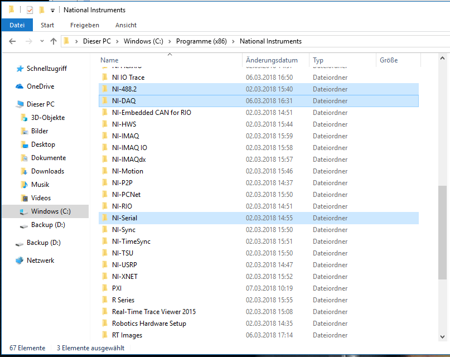Click the NI IO Trace folder icon
450x357 pixels.
coord(105,77)
